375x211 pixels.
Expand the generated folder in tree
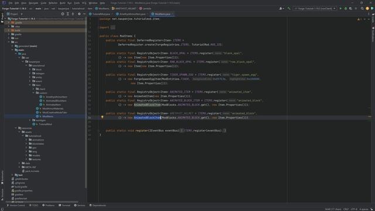coord(12,46)
